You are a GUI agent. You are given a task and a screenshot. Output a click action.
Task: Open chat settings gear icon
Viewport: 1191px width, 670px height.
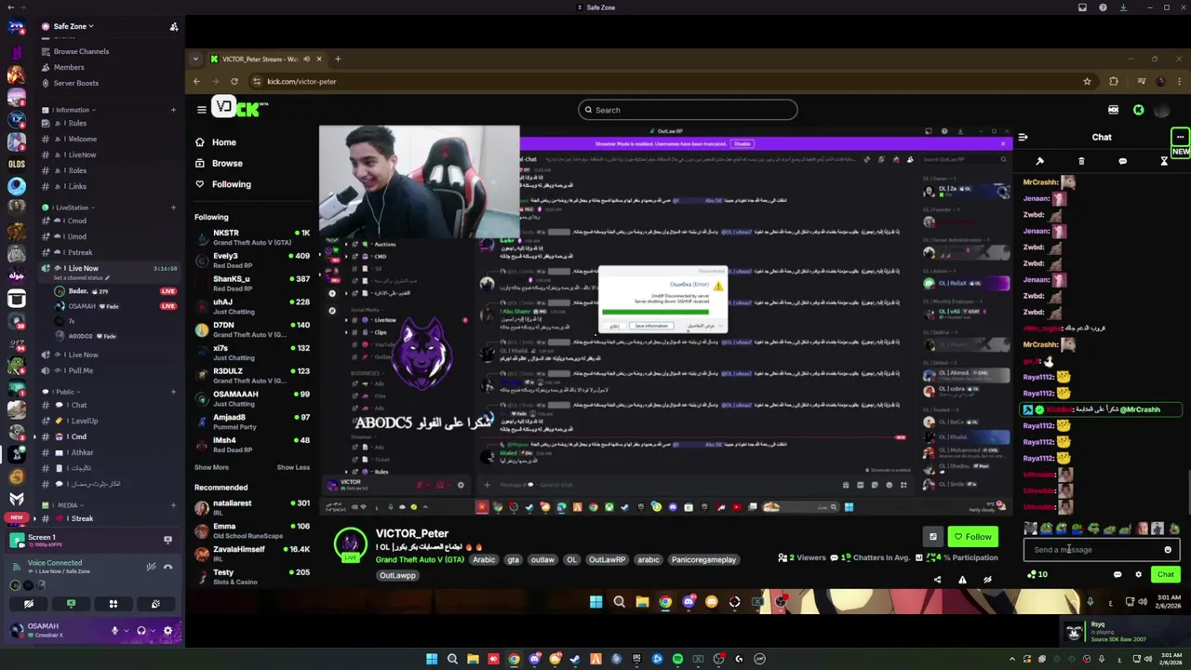pyautogui.click(x=1138, y=575)
